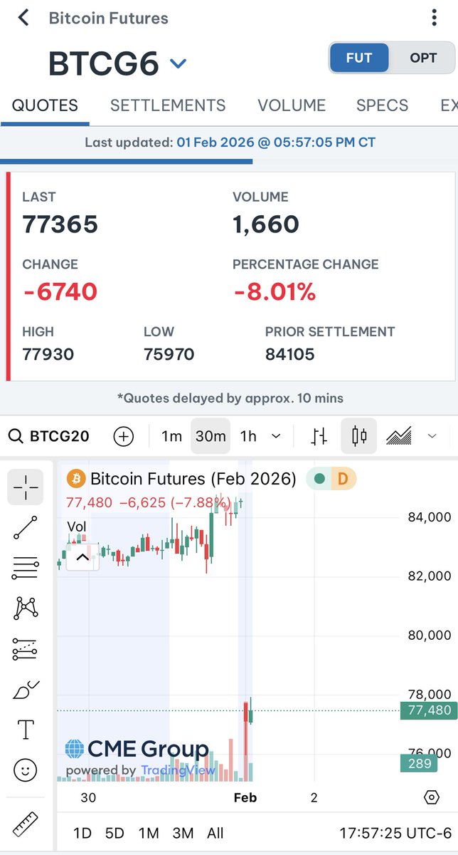Select the trend line drawing tool
Image resolution: width=458 pixels, height=855 pixels.
point(26,528)
